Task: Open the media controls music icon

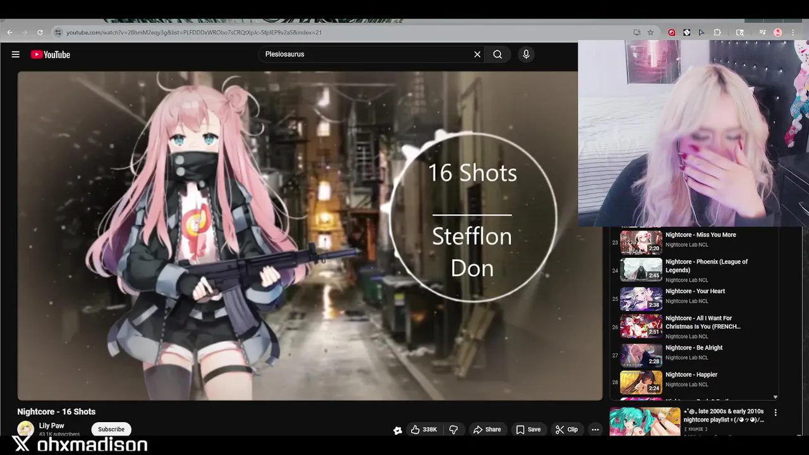Action: [763, 32]
